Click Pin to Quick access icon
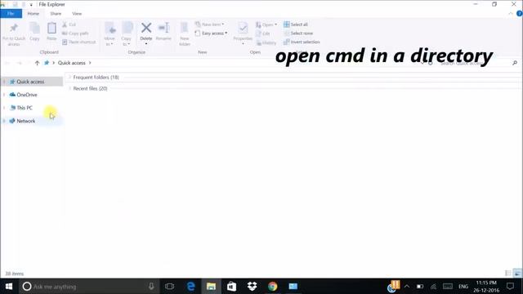This screenshot has height=294, width=523. point(14,28)
